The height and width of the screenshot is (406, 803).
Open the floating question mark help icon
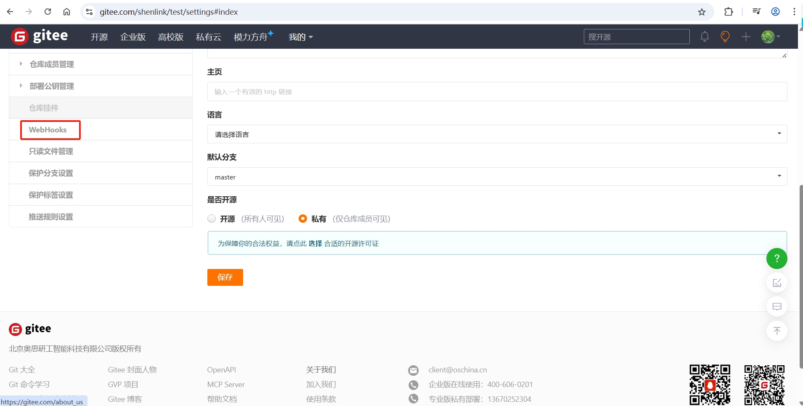point(777,258)
